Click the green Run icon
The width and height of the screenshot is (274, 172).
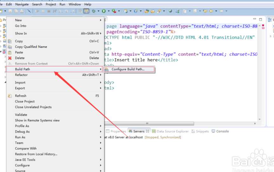click(x=104, y=11)
